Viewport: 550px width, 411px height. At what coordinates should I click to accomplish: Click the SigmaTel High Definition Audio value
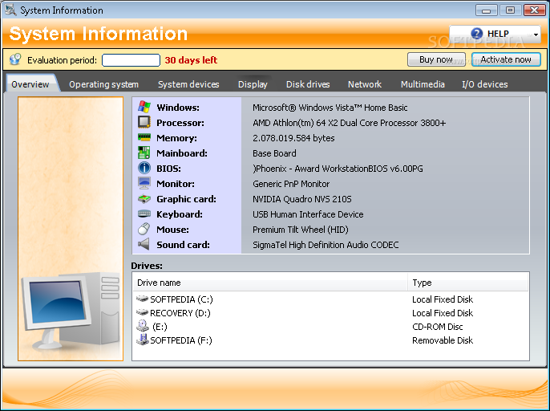pos(326,245)
